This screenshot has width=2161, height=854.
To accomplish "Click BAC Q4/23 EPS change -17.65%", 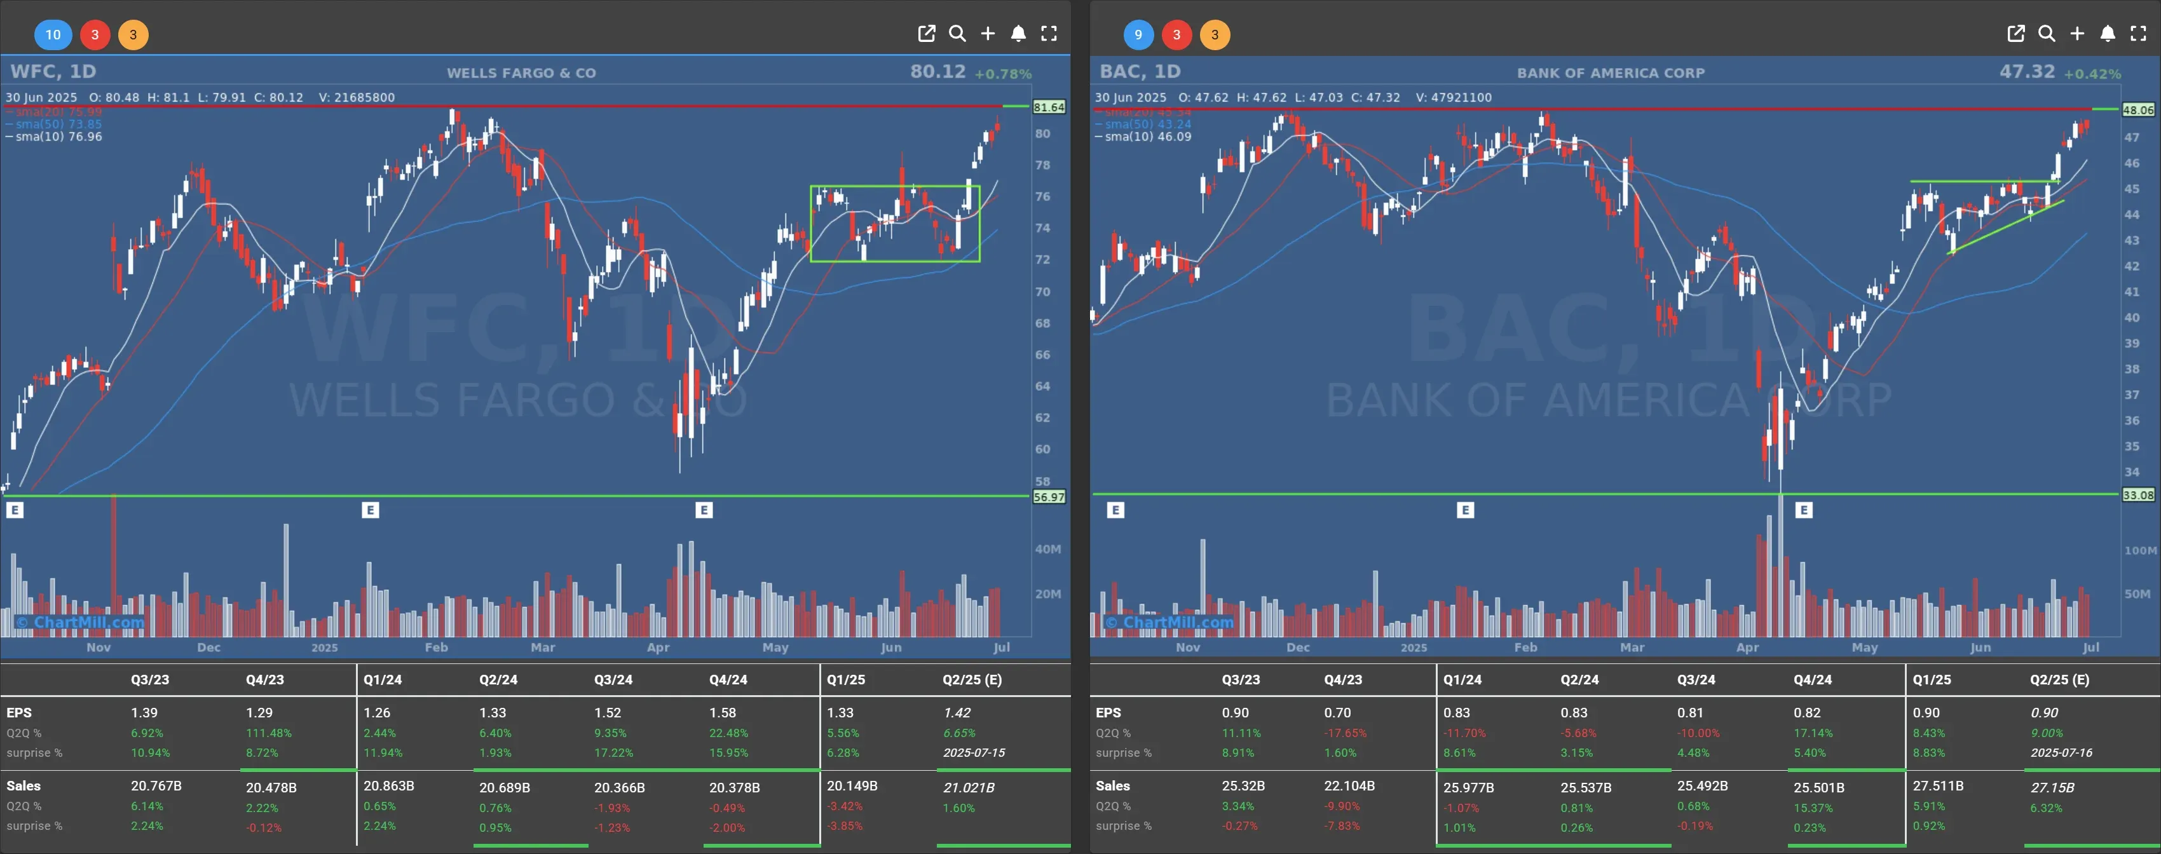I will tap(1345, 733).
